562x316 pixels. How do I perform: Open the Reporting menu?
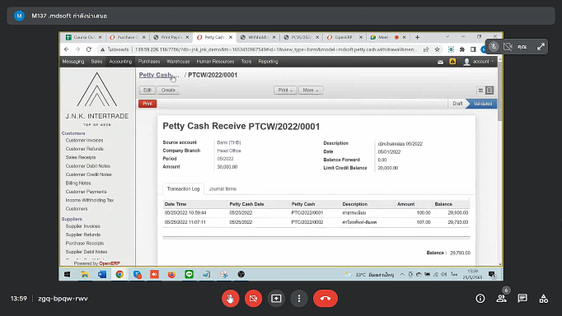(x=268, y=62)
